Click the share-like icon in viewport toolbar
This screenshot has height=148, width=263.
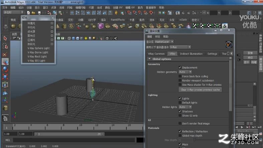coord(115,38)
